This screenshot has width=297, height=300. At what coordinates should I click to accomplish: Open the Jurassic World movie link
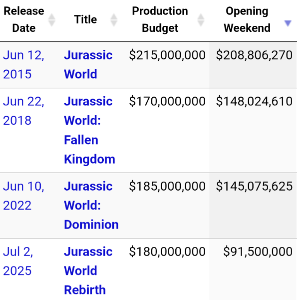[88, 65]
